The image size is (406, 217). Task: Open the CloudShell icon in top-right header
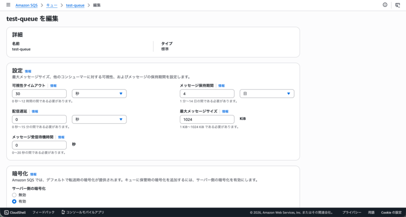[398, 5]
